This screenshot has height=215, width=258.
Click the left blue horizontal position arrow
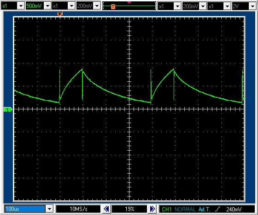coord(106,209)
